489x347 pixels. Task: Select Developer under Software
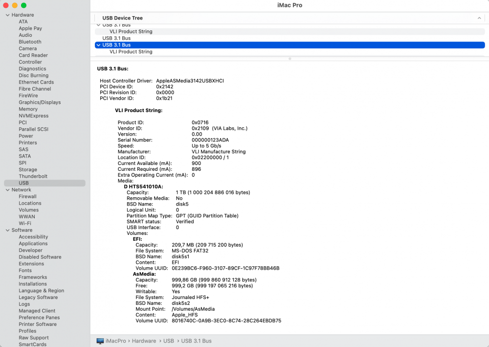pos(30,250)
